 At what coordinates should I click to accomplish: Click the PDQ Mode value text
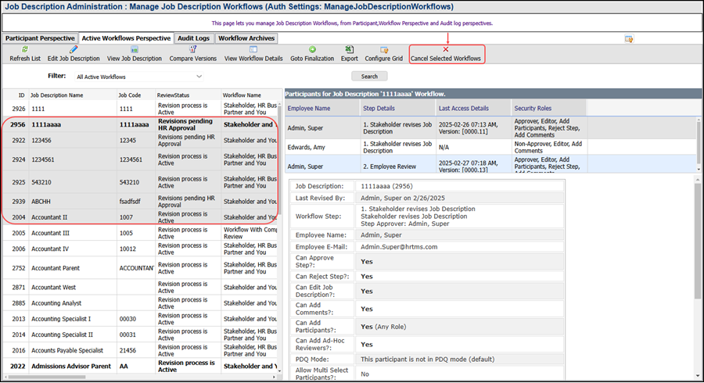point(427,360)
